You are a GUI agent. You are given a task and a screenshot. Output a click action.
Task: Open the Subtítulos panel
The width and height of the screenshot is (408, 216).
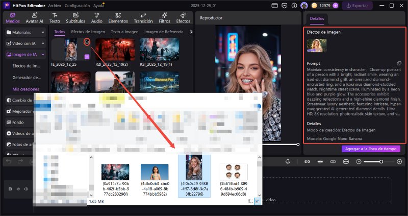pos(75,18)
